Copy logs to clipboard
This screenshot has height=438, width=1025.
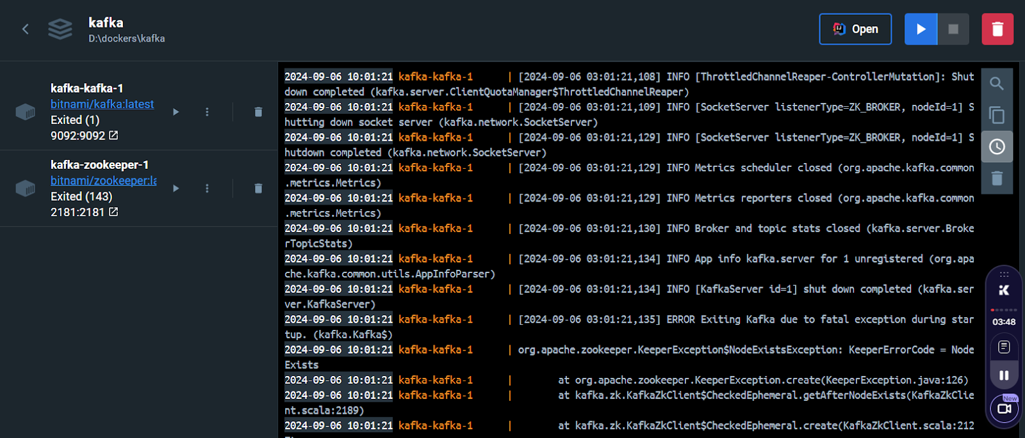pyautogui.click(x=997, y=115)
